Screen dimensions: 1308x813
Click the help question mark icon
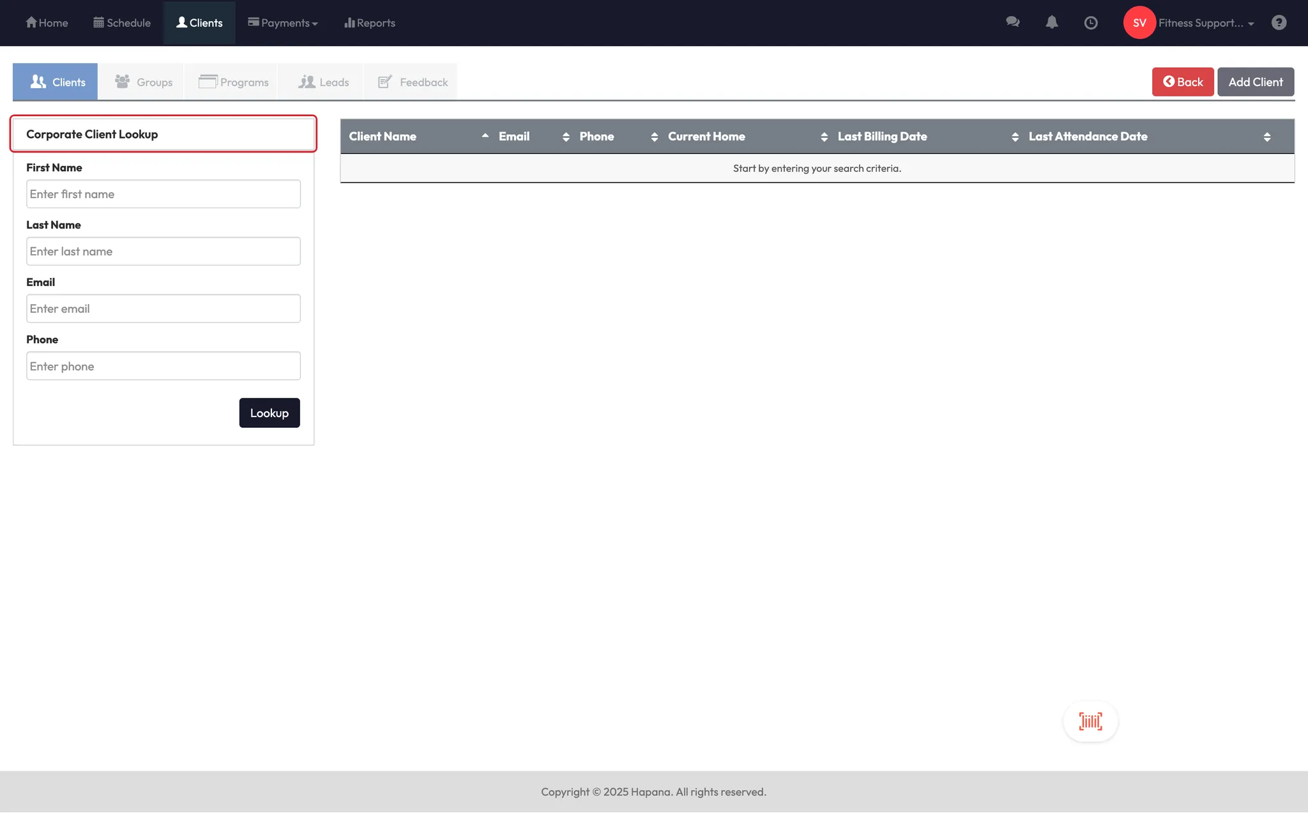point(1279,23)
